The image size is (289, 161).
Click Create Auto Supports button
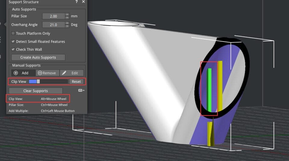pyautogui.click(x=38, y=57)
